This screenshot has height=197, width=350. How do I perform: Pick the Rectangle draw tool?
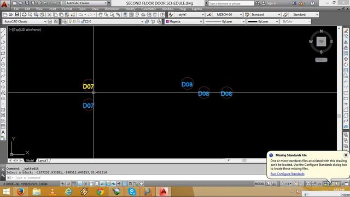[x=3, y=54]
